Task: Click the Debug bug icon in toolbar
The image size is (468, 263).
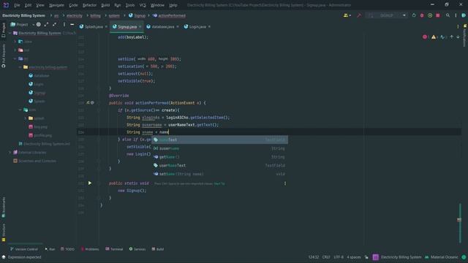Action: pos(422,15)
